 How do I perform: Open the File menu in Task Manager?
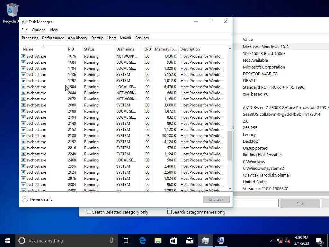24,30
